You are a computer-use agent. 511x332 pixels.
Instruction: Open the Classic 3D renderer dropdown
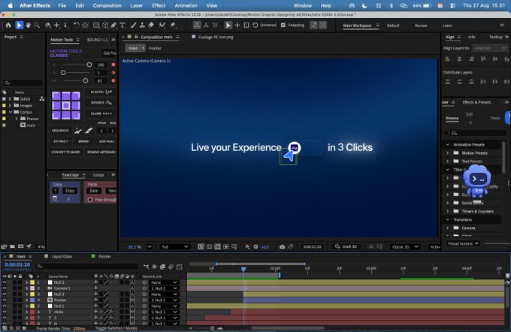pyautogui.click(x=405, y=246)
